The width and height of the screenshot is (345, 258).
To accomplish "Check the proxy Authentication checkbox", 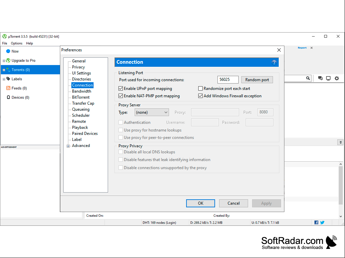I will coord(120,122).
